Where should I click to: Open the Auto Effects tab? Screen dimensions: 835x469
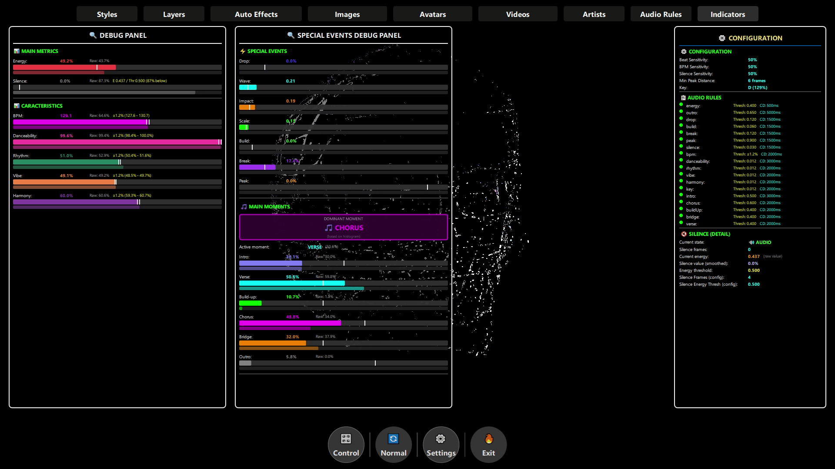pyautogui.click(x=256, y=14)
